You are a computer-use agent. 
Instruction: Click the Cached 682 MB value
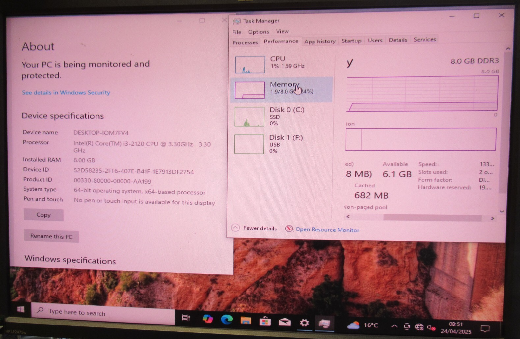tap(371, 195)
